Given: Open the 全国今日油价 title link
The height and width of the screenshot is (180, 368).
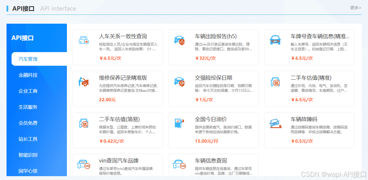Looking at the screenshot, I should 211,119.
